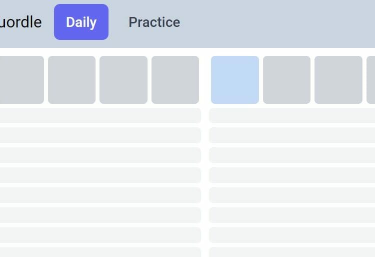The height and width of the screenshot is (257, 375).
Task: Switch to the Daily mode tab
Action: tap(81, 22)
